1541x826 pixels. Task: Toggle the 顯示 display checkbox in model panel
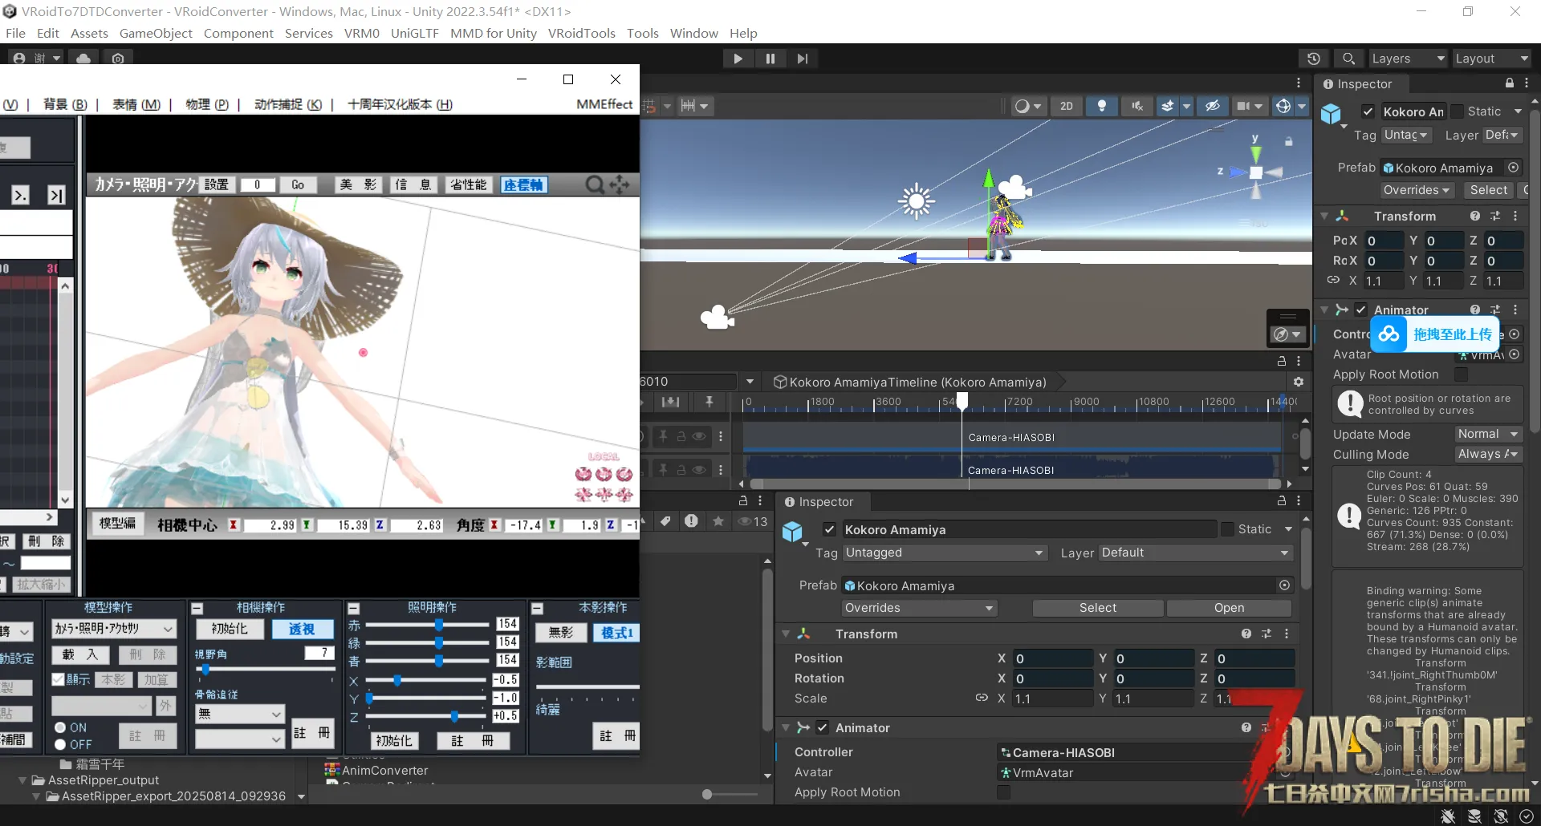pos(58,679)
